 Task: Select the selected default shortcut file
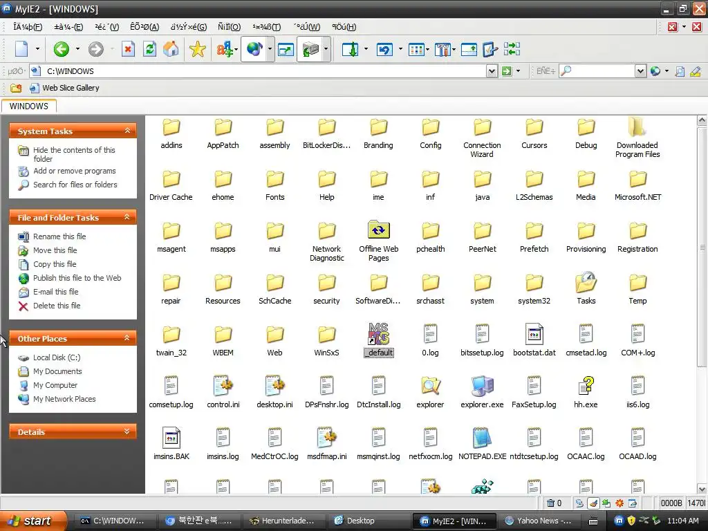click(378, 340)
